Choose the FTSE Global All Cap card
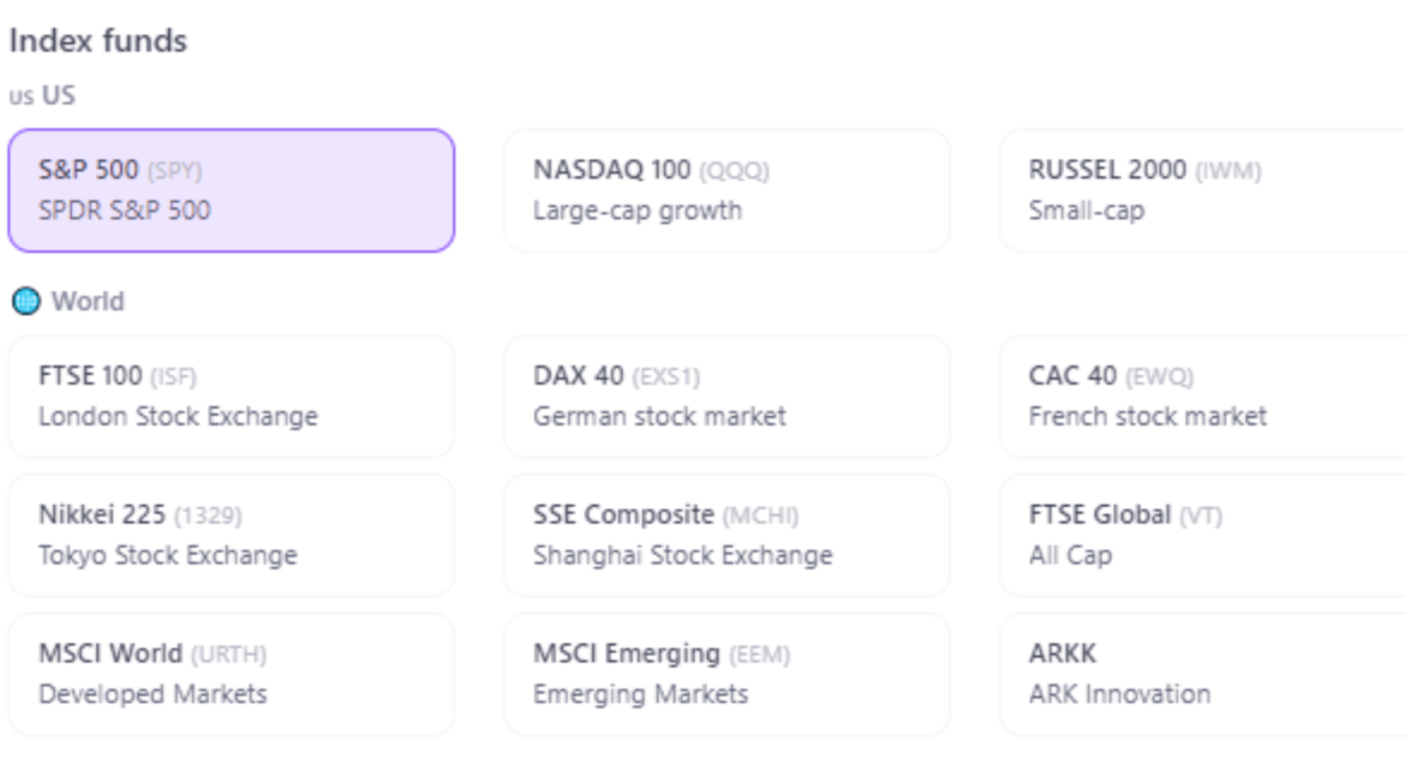 pos(1210,536)
